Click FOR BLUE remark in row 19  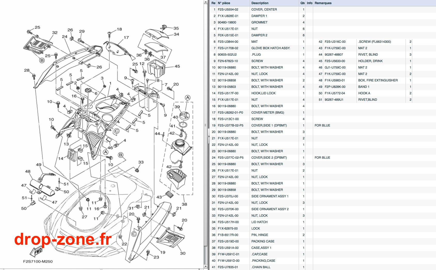point(322,125)
